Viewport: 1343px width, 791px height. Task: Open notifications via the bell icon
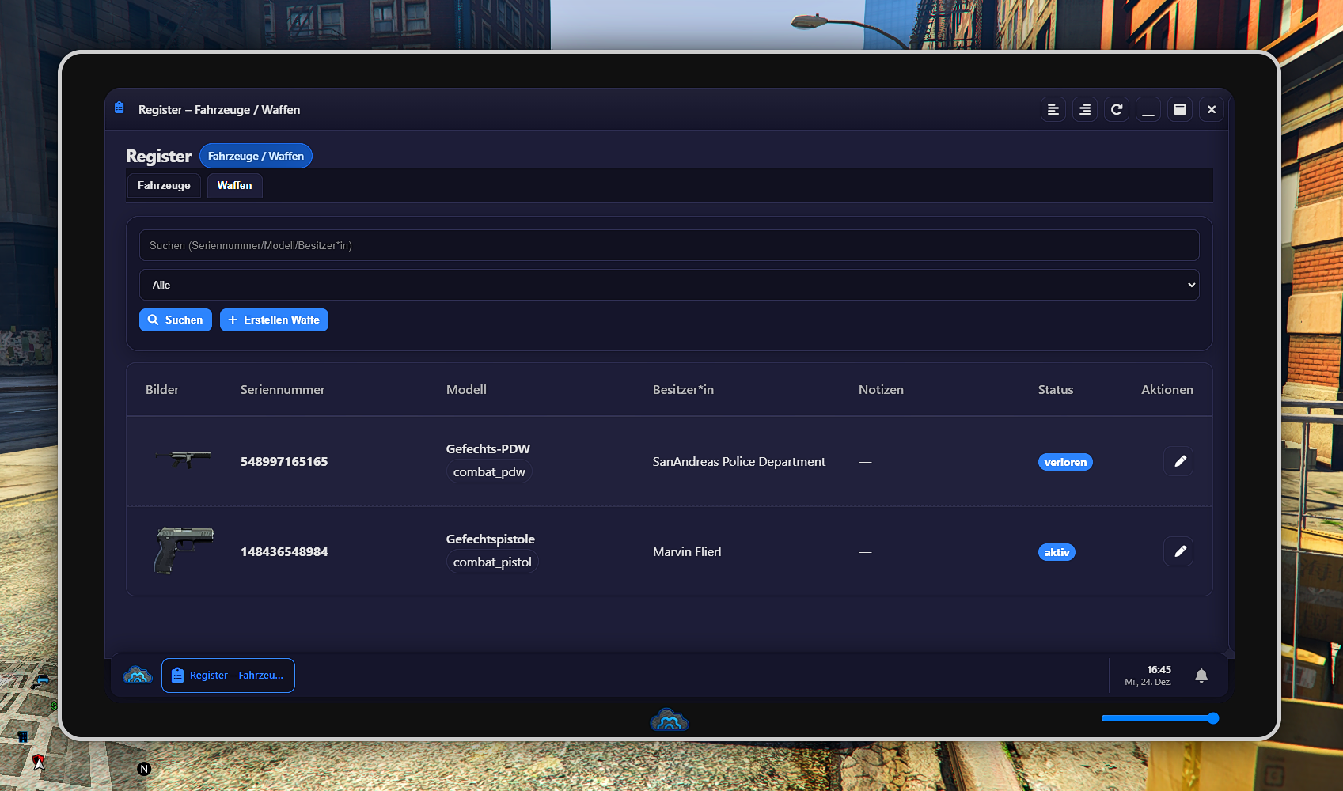(1201, 676)
